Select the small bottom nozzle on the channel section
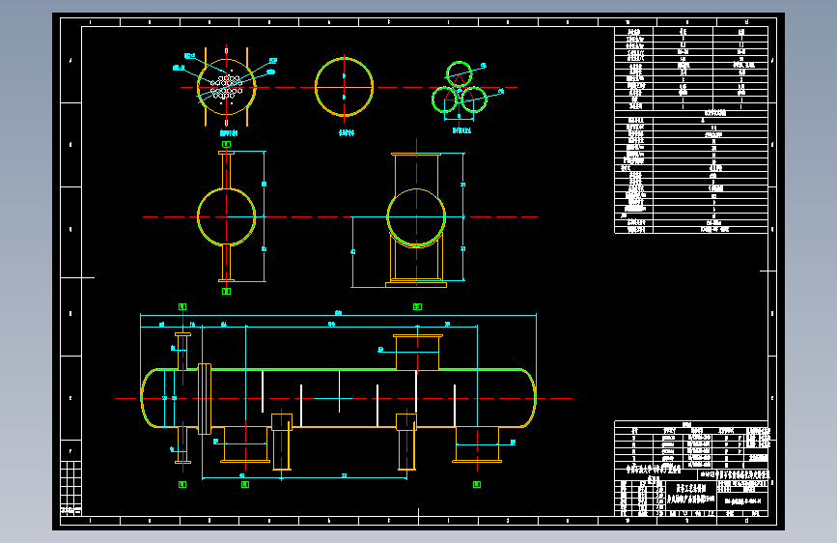This screenshot has width=837, height=543. tap(182, 445)
